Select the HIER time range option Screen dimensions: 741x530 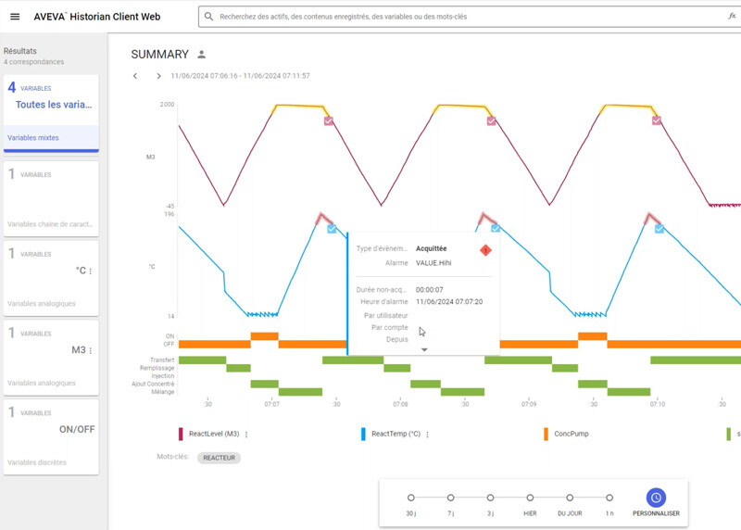tap(530, 498)
